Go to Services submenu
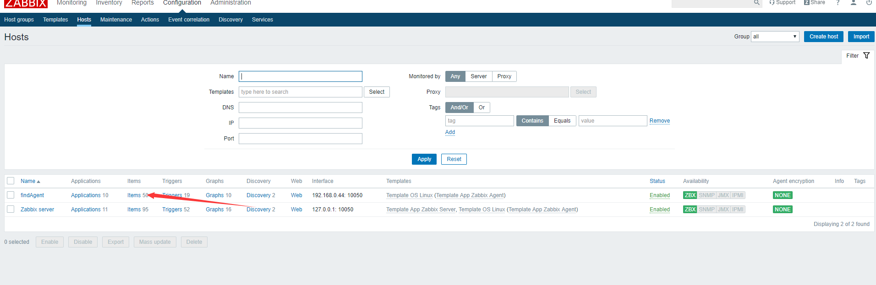Image resolution: width=876 pixels, height=285 pixels. pos(263,20)
